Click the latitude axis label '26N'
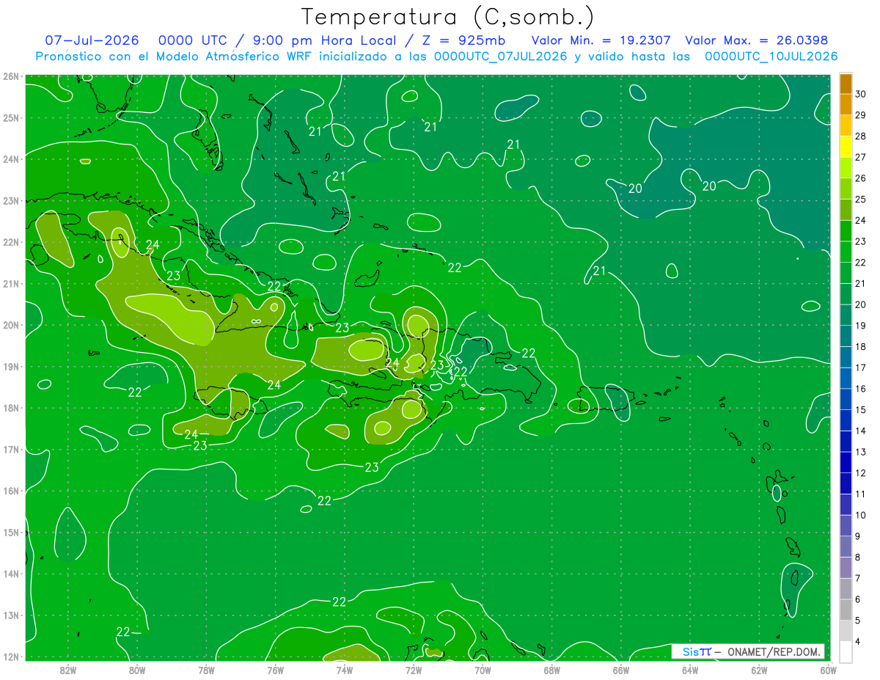 (10, 76)
